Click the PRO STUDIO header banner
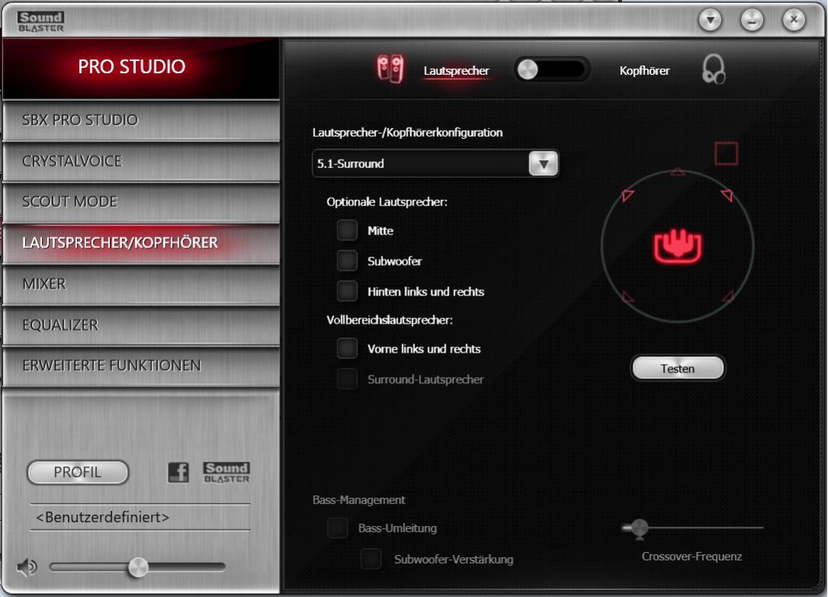The image size is (828, 597). click(141, 67)
